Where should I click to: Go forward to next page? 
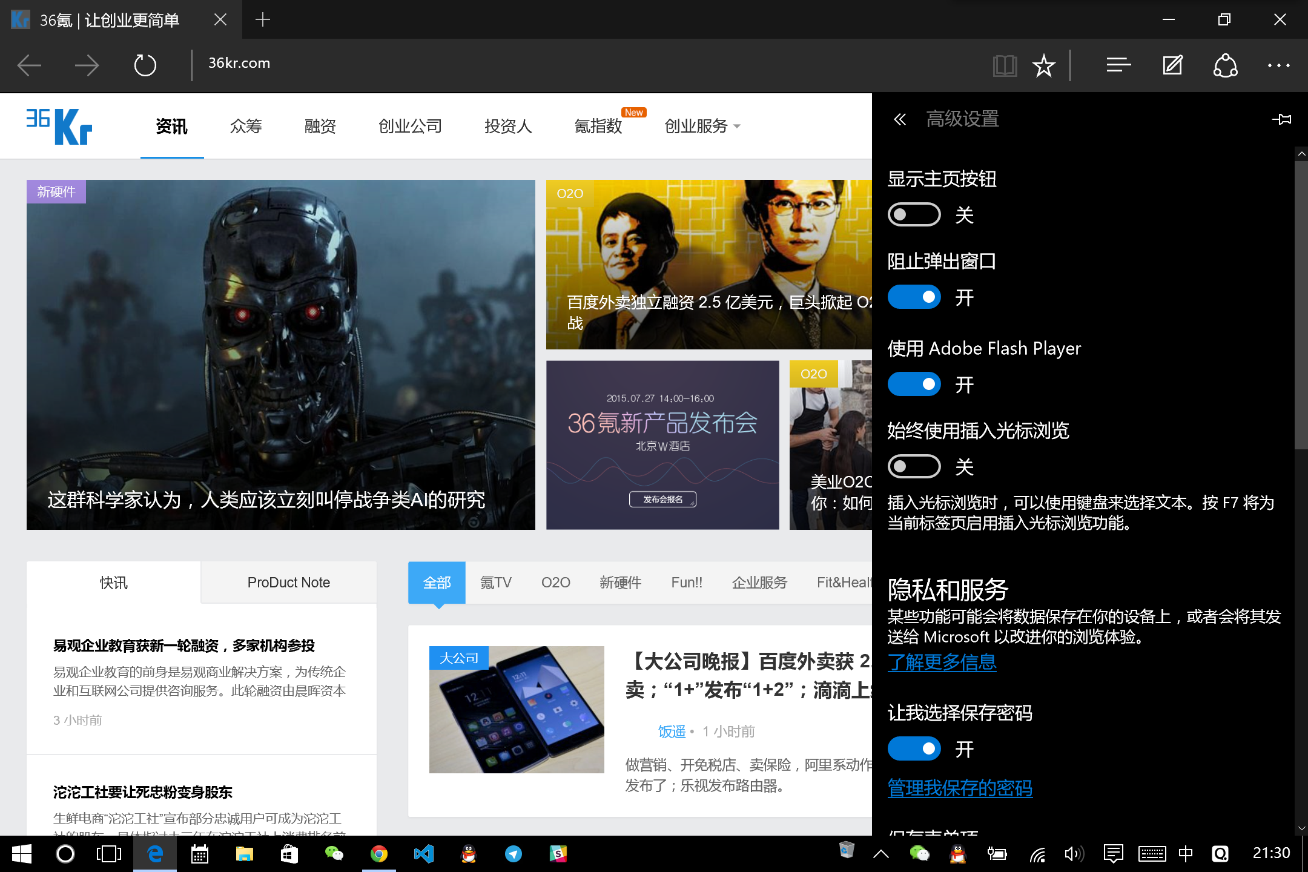pos(87,65)
